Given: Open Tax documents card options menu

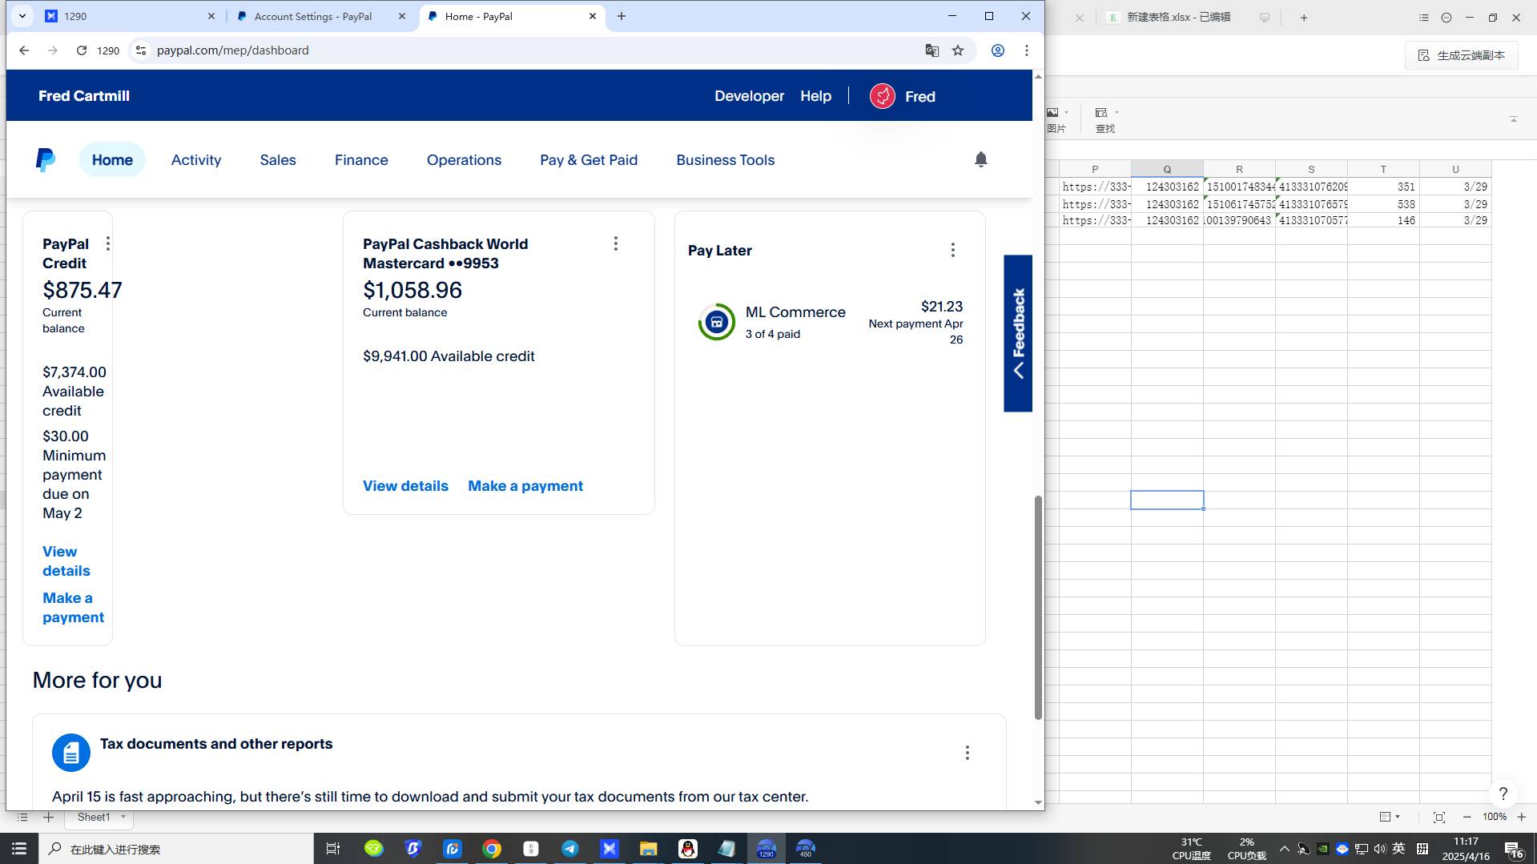Looking at the screenshot, I should pos(967,753).
